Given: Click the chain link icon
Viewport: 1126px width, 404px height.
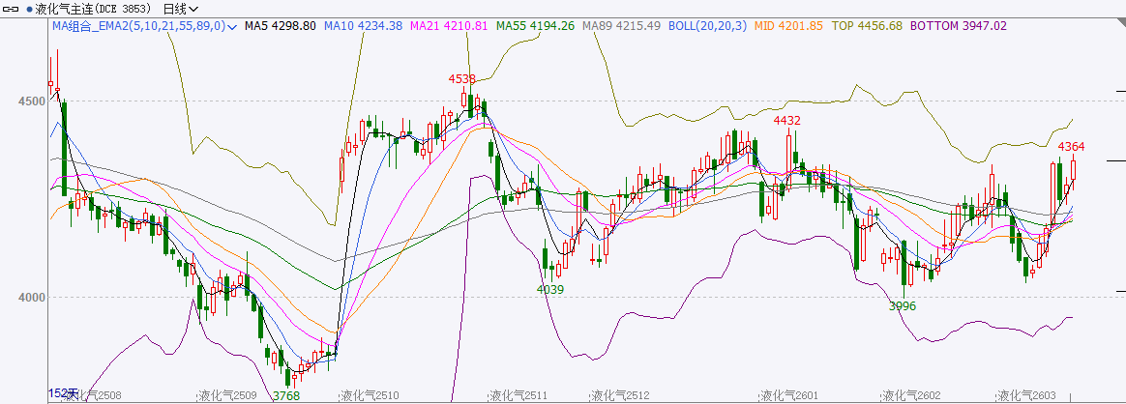Looking at the screenshot, I should coord(12,9).
